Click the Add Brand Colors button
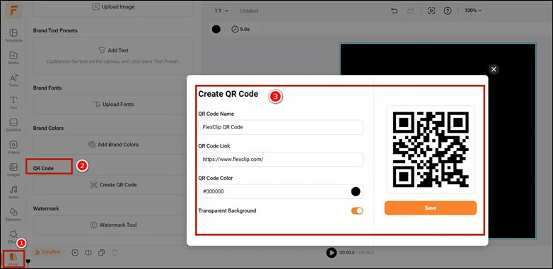This screenshot has width=553, height=269. click(x=113, y=145)
